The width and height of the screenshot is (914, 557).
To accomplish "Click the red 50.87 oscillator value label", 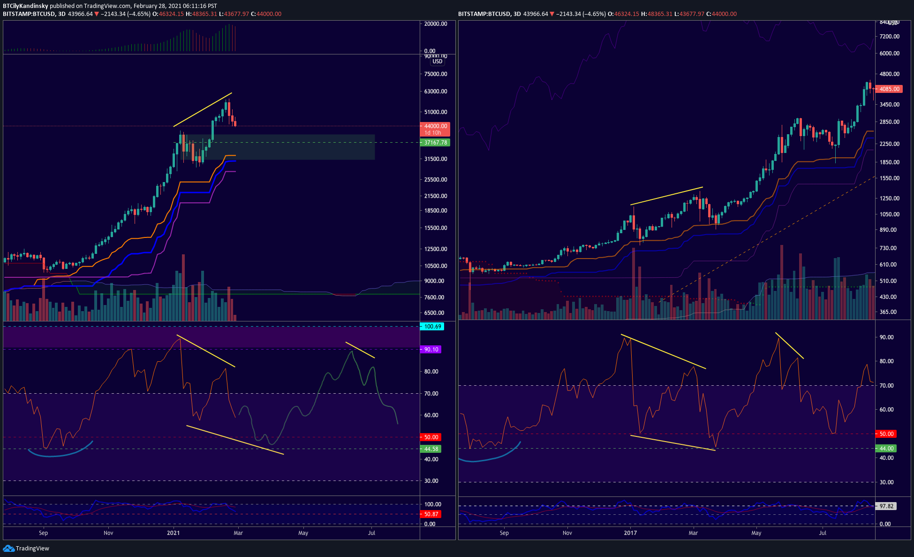I will (431, 514).
